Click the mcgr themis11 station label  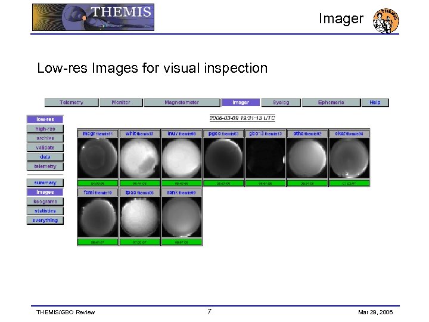click(x=98, y=134)
